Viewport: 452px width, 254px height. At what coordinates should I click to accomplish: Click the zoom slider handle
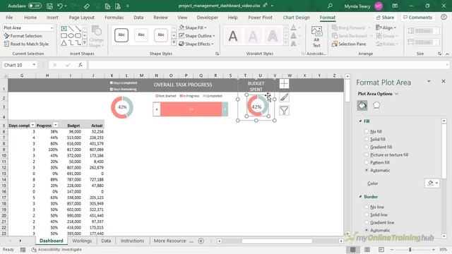coord(410,250)
